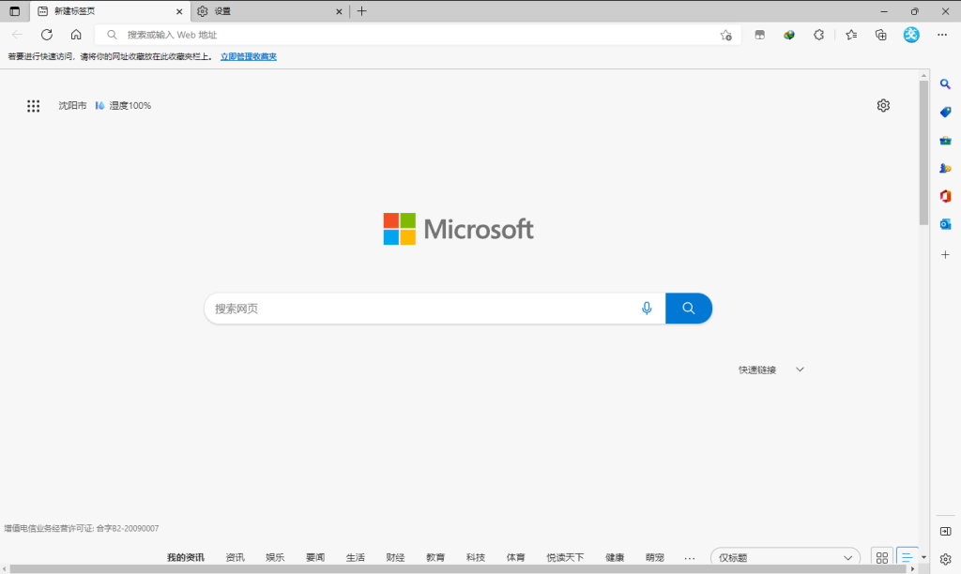961x574 pixels.
Task: Switch news feed to list view
Action: point(907,557)
